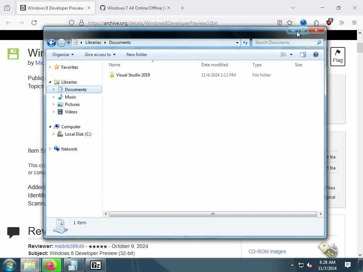This screenshot has width=363, height=272.
Task: Click the Firefox bookmark star icon
Action: coord(289,23)
